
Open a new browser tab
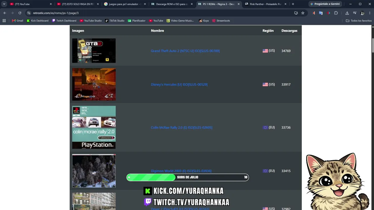pos(293,4)
